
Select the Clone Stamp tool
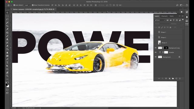point(7,39)
